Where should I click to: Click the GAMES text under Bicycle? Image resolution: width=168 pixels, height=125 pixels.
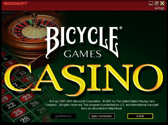pyautogui.click(x=82, y=54)
